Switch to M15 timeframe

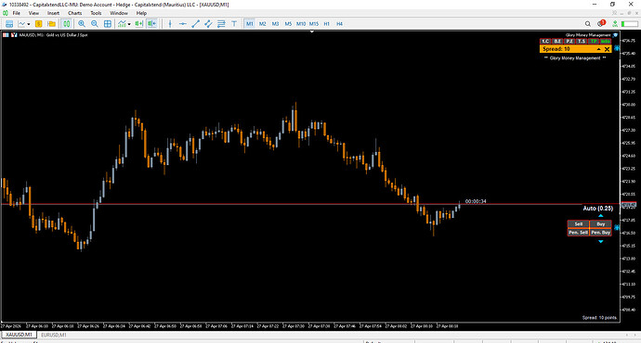(314, 24)
